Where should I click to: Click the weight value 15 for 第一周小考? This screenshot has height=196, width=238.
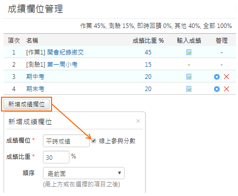tap(148, 65)
